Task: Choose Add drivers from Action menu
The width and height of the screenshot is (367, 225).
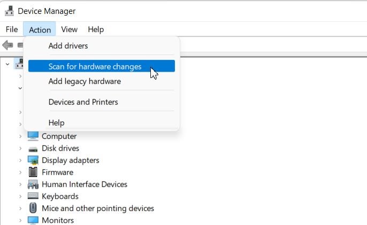Action: coord(68,46)
